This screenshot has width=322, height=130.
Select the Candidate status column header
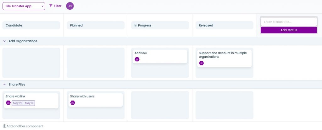(x=31, y=25)
